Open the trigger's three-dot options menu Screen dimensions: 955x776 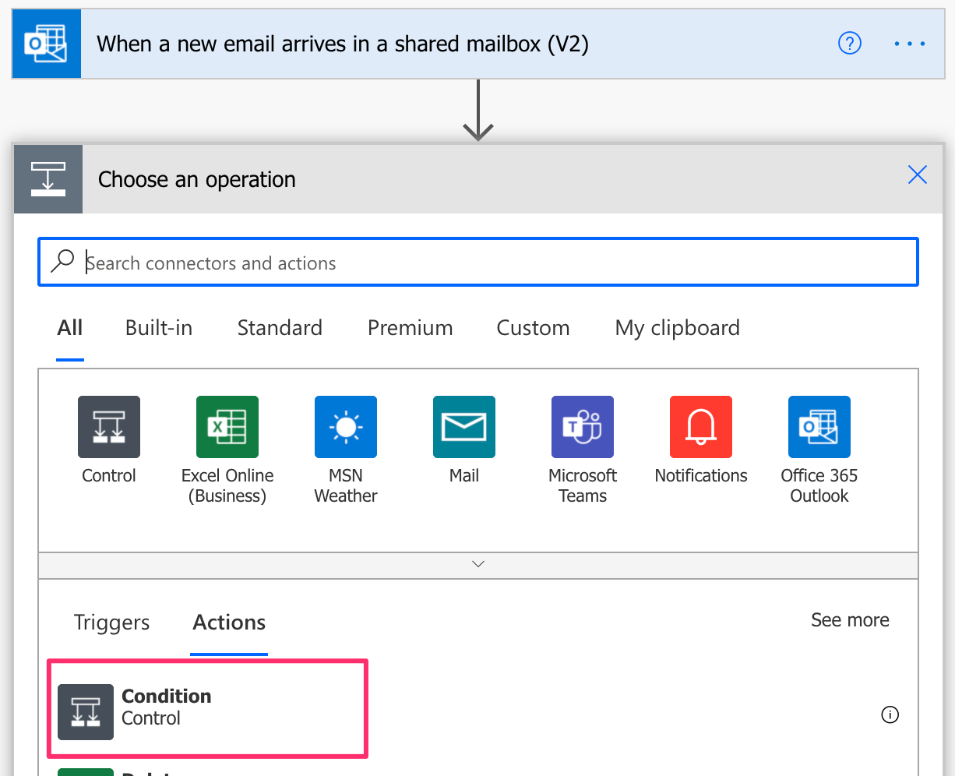[909, 44]
